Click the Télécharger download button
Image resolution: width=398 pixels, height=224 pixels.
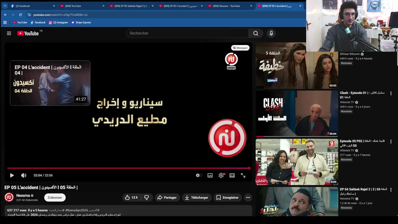pyautogui.click(x=197, y=198)
